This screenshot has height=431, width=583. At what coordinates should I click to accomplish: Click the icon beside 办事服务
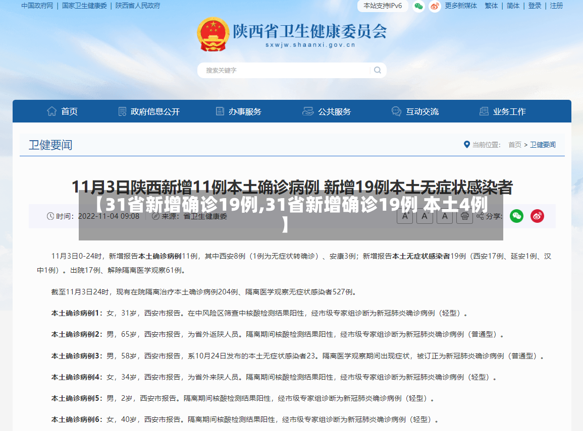(x=220, y=111)
